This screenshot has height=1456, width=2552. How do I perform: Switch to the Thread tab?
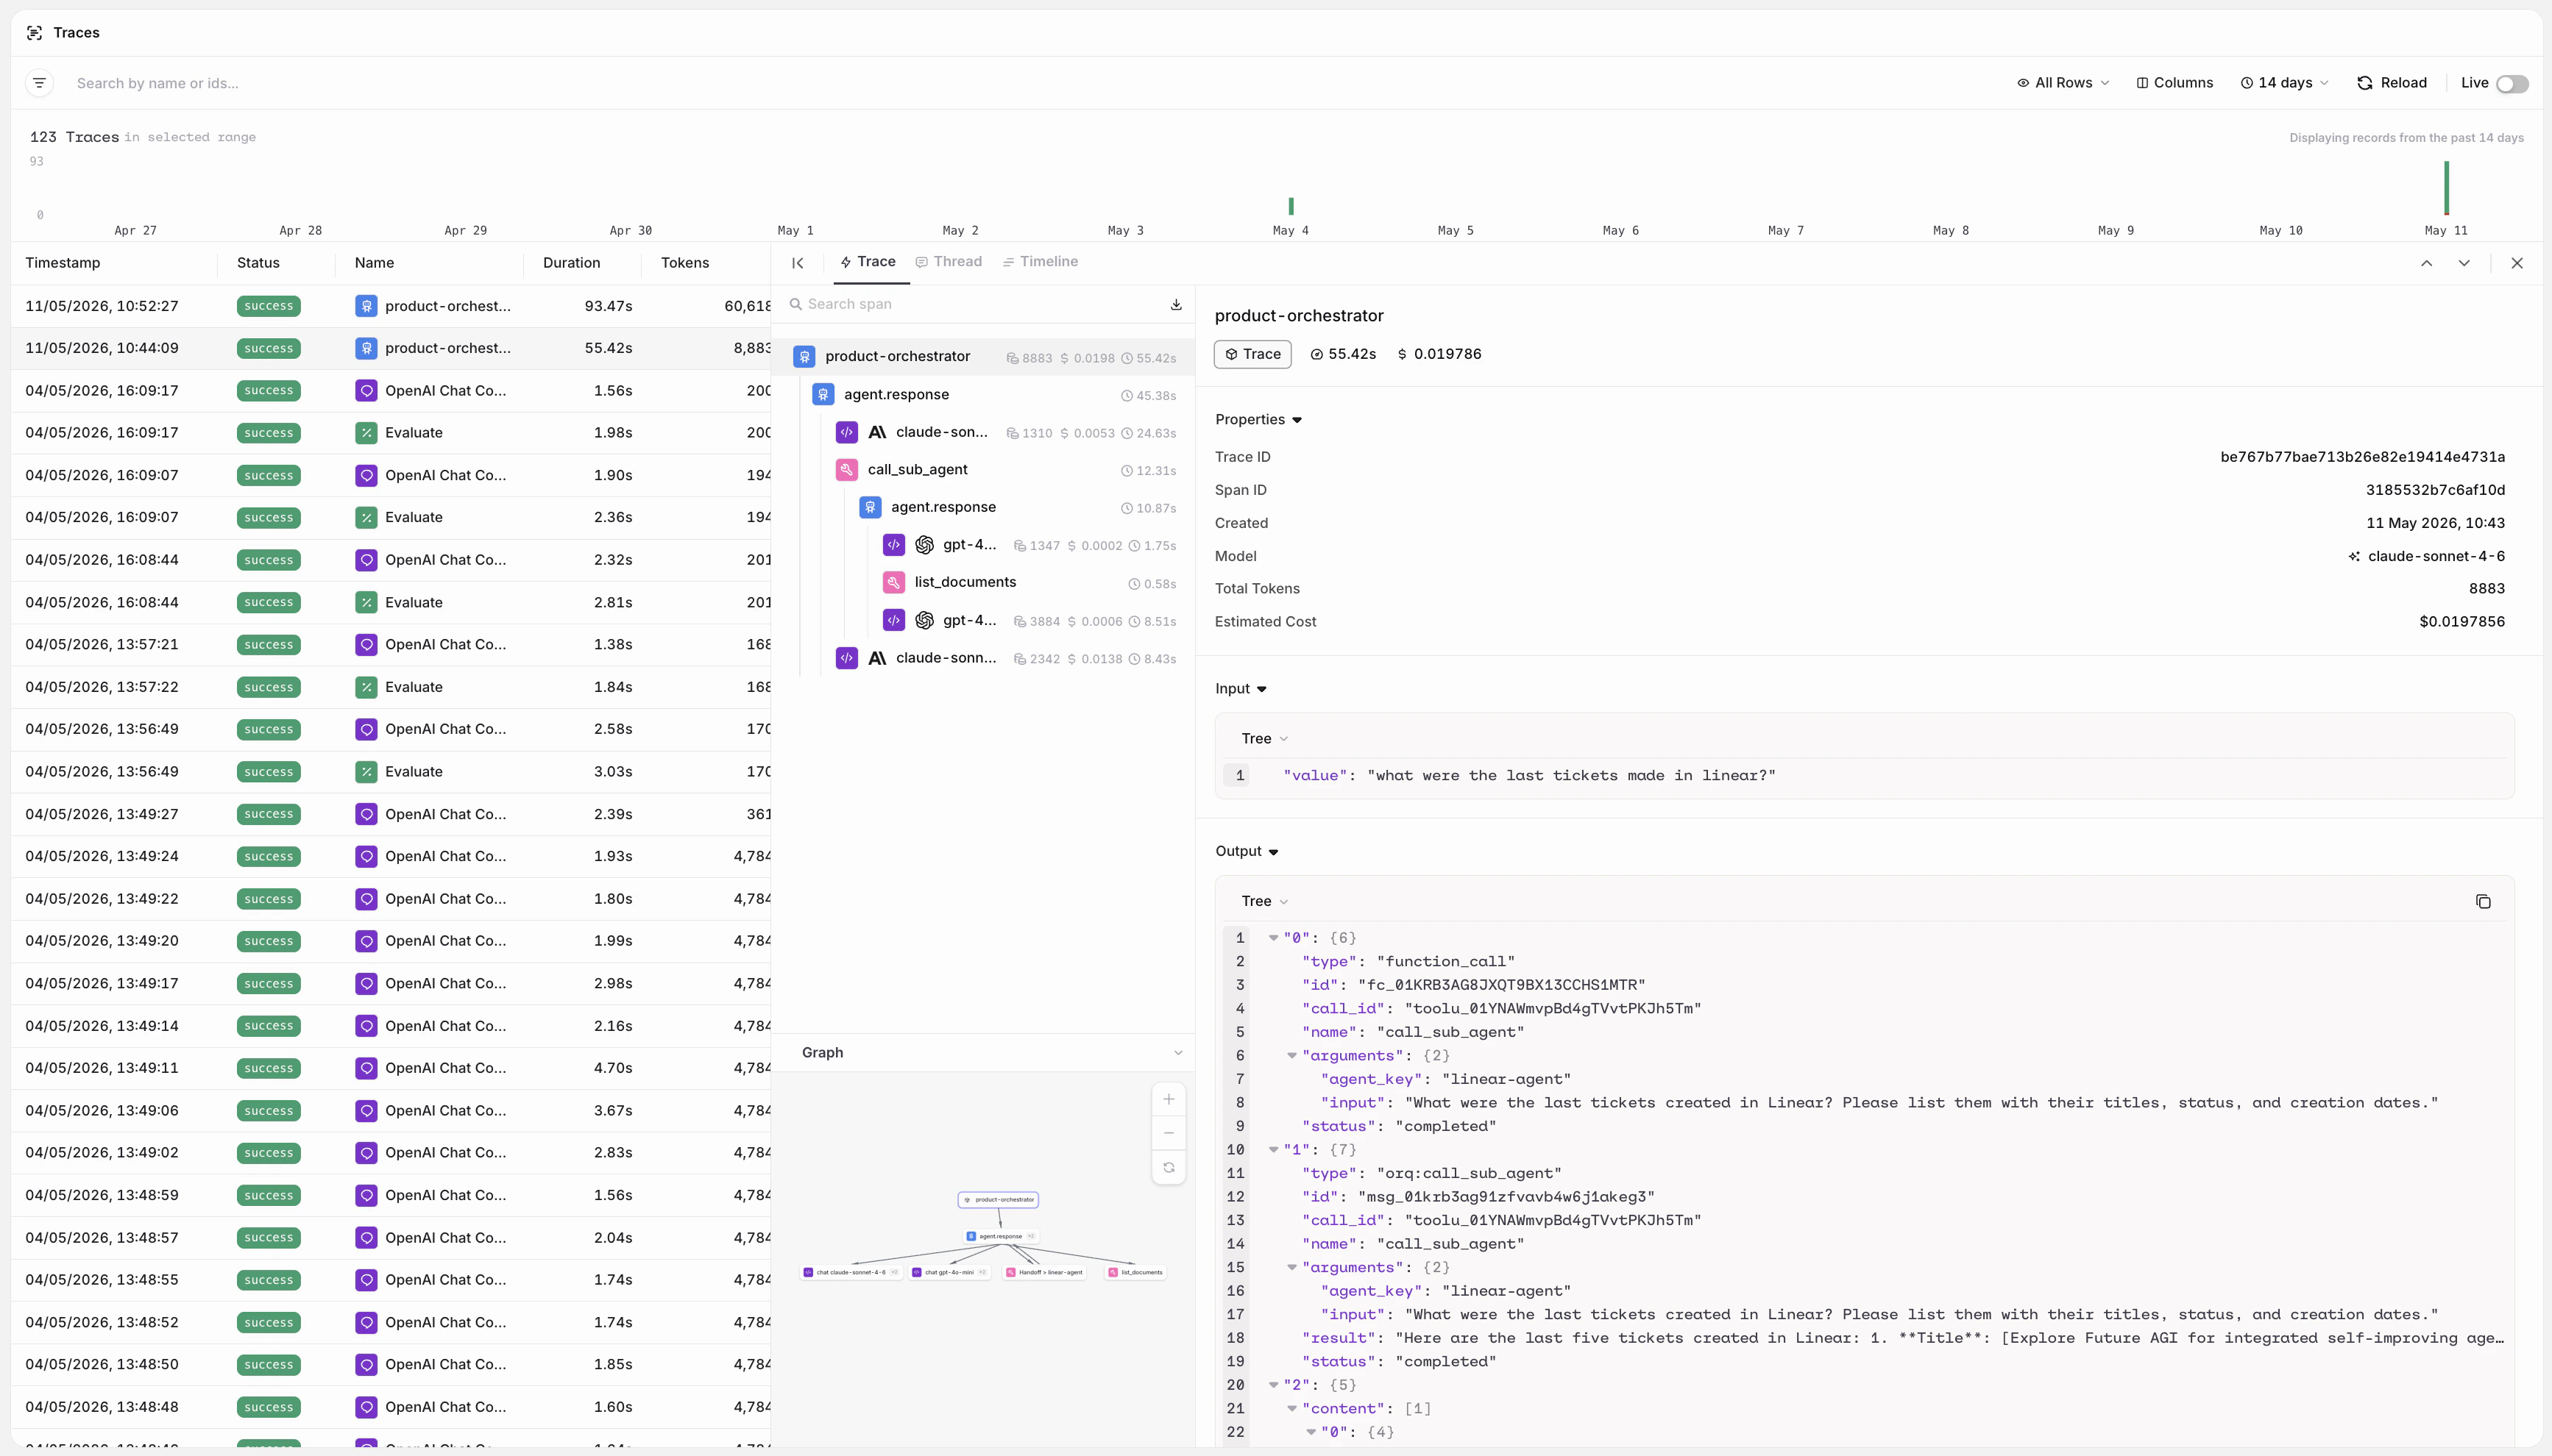pos(949,262)
